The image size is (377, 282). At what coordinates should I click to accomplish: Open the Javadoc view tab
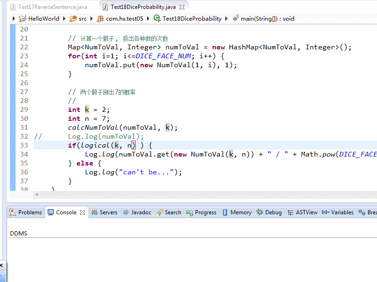click(137, 212)
